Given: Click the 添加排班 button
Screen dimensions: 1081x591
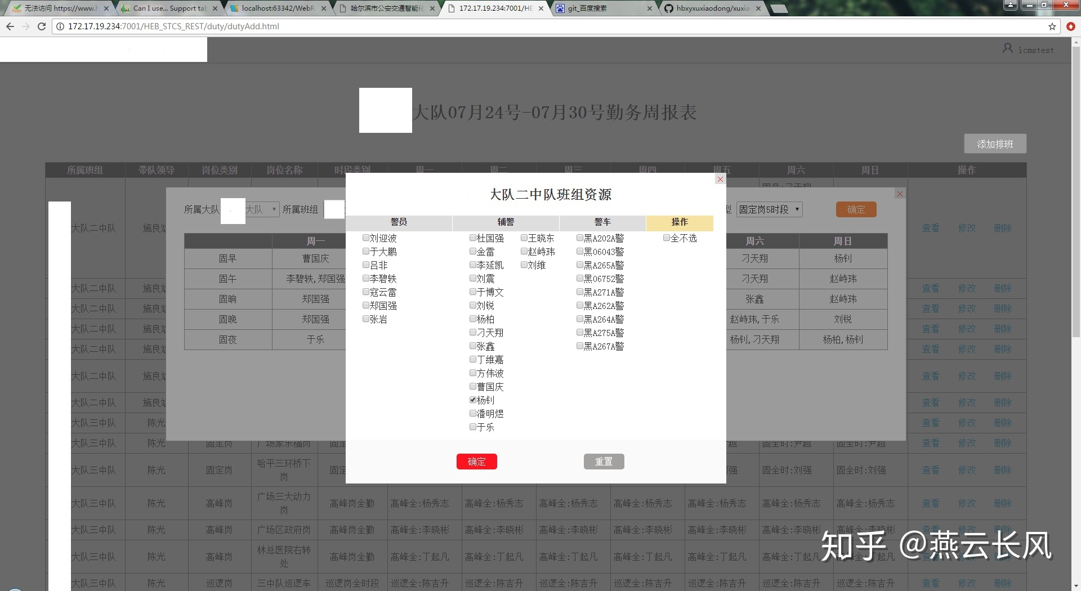Looking at the screenshot, I should point(994,144).
